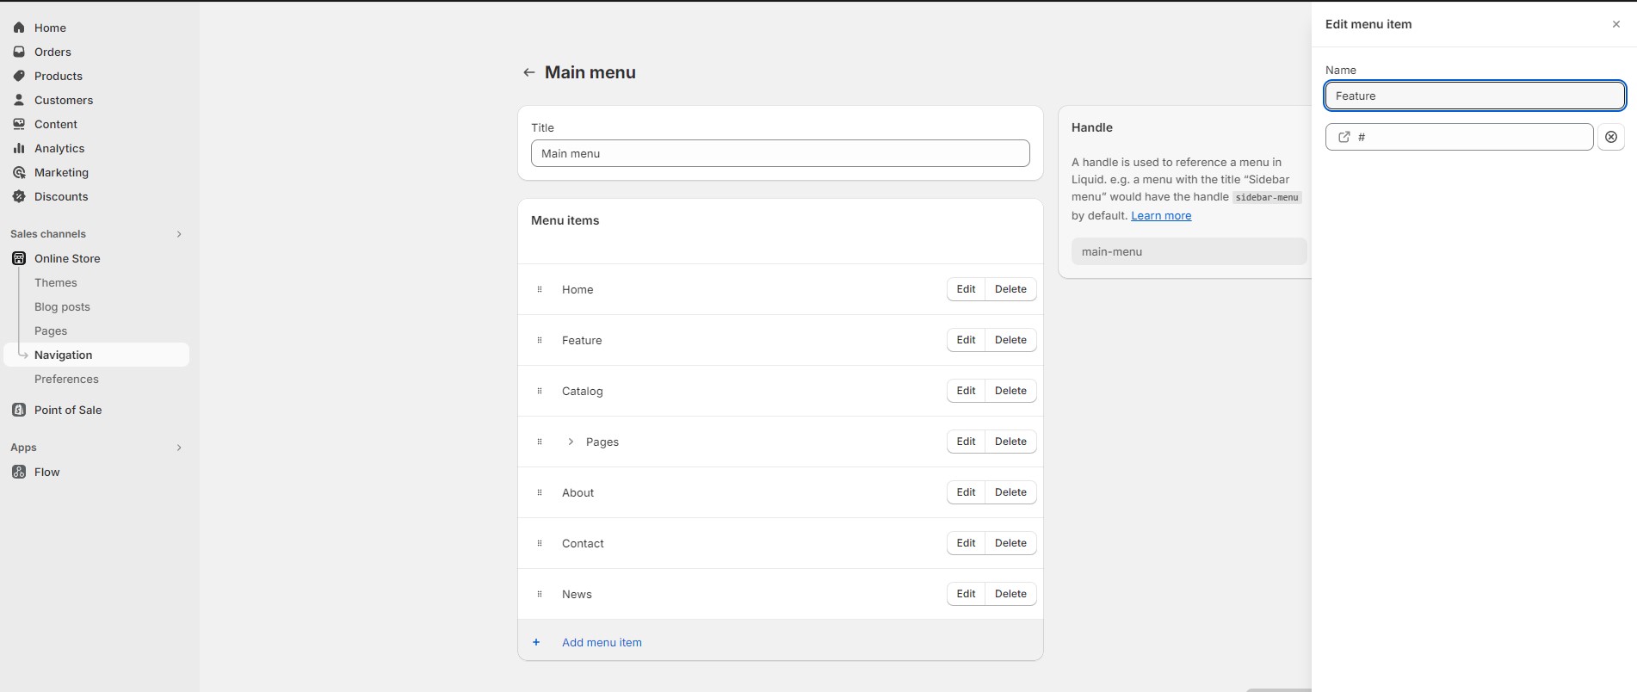The width and height of the screenshot is (1637, 692).
Task: Click the Content icon in sidebar
Action: tap(19, 124)
